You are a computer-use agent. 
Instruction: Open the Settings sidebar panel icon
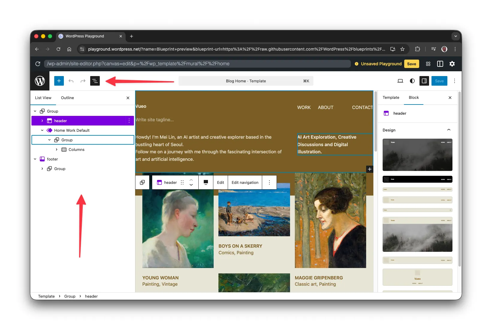coord(424,81)
